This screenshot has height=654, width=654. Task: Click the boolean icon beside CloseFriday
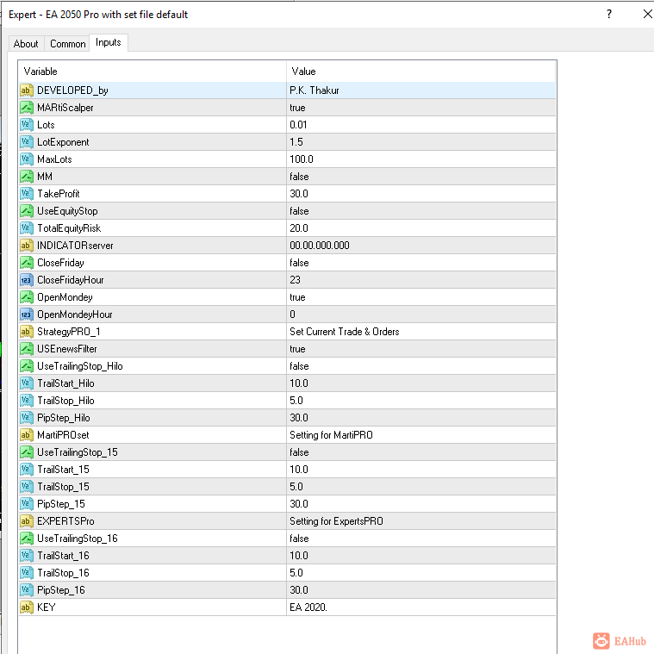(26, 263)
